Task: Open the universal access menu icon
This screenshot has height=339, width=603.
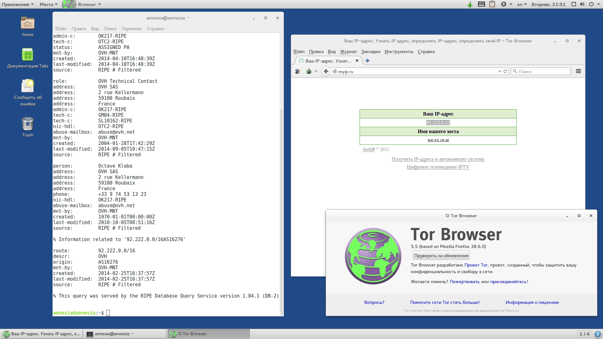Action: (x=504, y=4)
